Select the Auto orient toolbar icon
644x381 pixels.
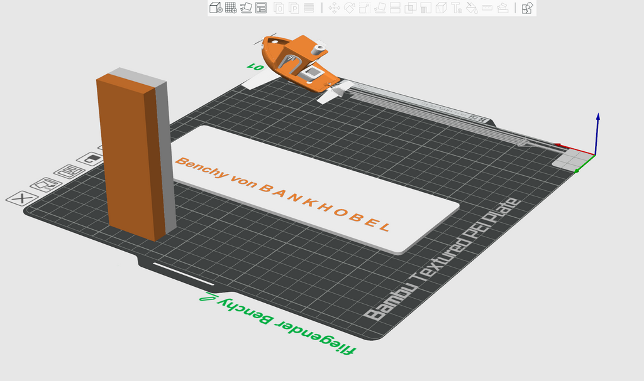click(246, 8)
